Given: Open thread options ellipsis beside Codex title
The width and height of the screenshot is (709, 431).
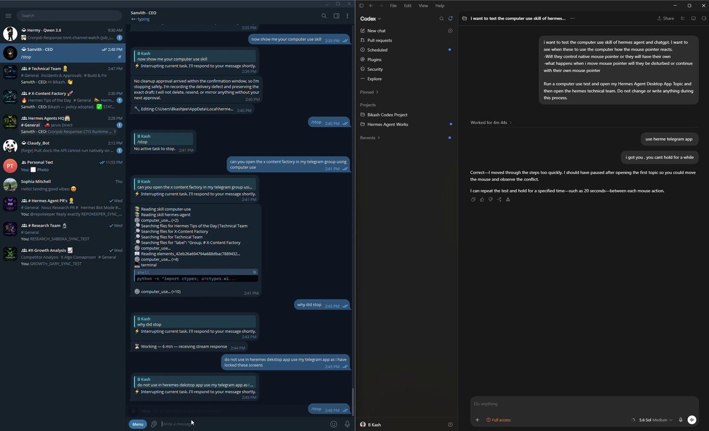Looking at the screenshot, I should 573,18.
